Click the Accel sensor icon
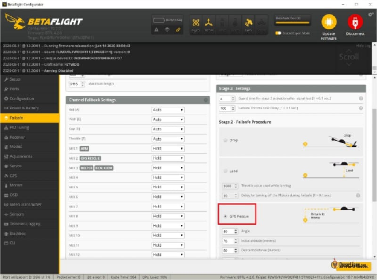This screenshot has width=377, height=280. 208,23
